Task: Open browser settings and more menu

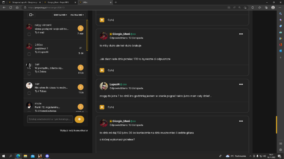Action: point(280,8)
